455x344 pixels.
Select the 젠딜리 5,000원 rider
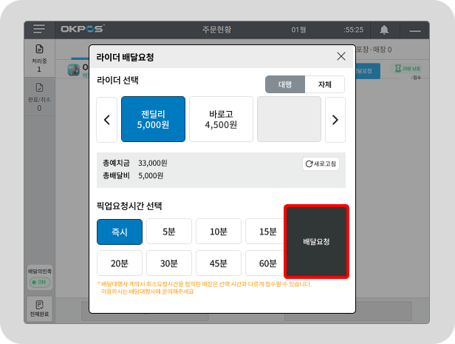pyautogui.click(x=153, y=119)
